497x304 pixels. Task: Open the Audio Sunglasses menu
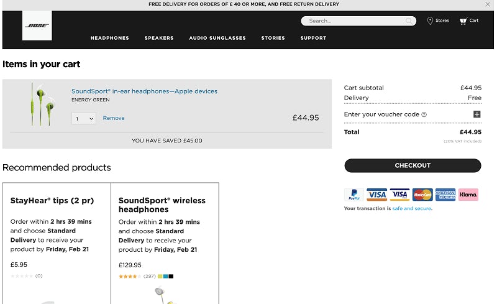tap(217, 38)
